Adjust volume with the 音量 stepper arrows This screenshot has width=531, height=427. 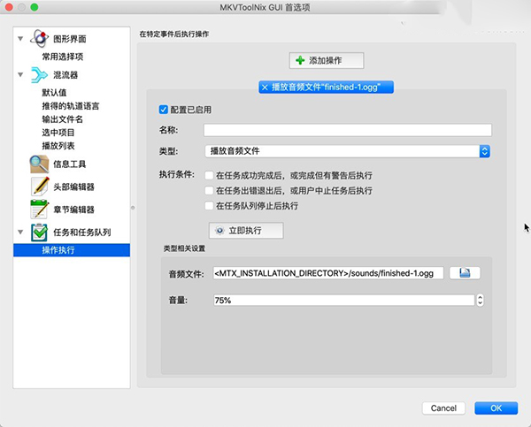point(480,300)
